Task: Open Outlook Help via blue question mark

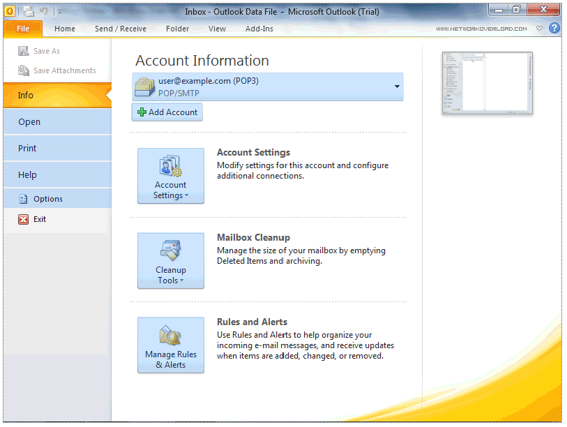Action: (x=554, y=29)
